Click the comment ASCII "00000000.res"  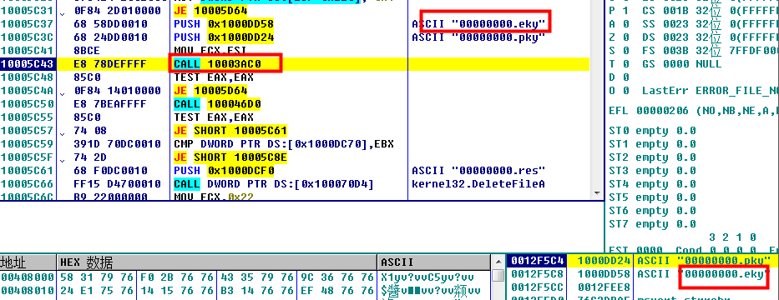478,171
